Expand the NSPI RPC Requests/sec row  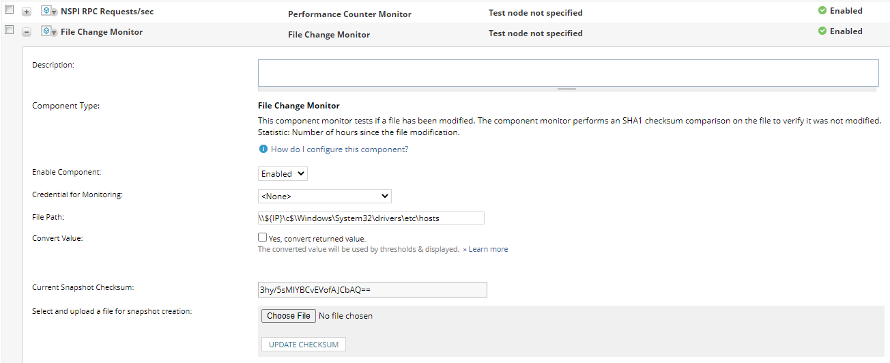(27, 12)
